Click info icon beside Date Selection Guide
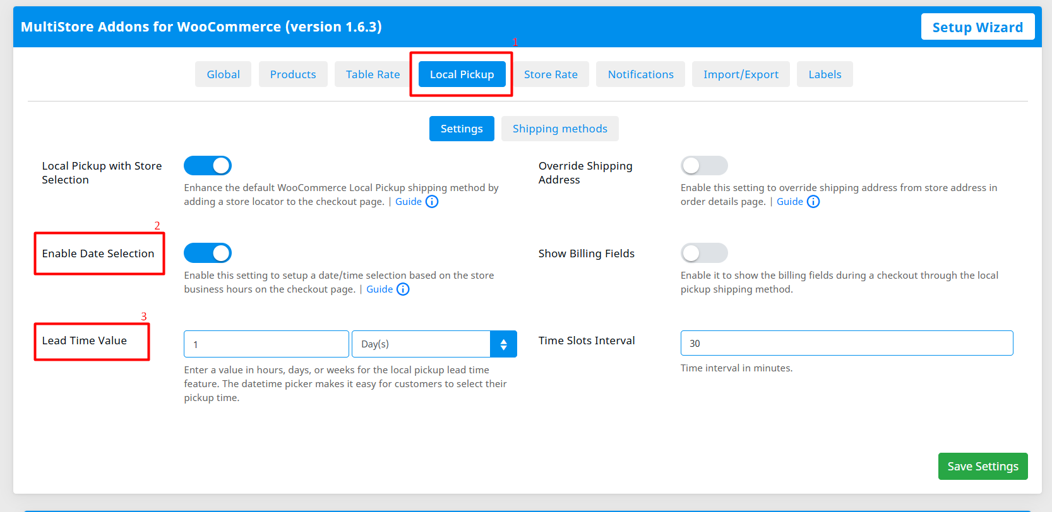 point(403,289)
